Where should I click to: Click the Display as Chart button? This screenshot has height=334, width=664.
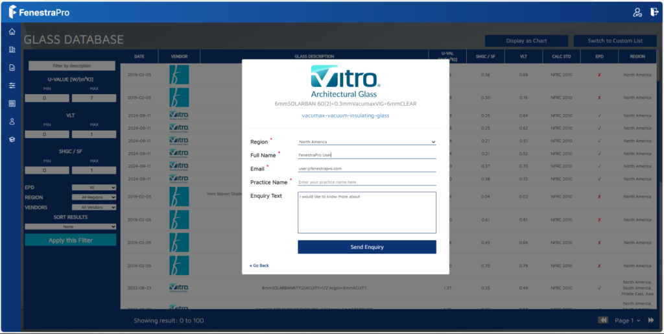[527, 41]
